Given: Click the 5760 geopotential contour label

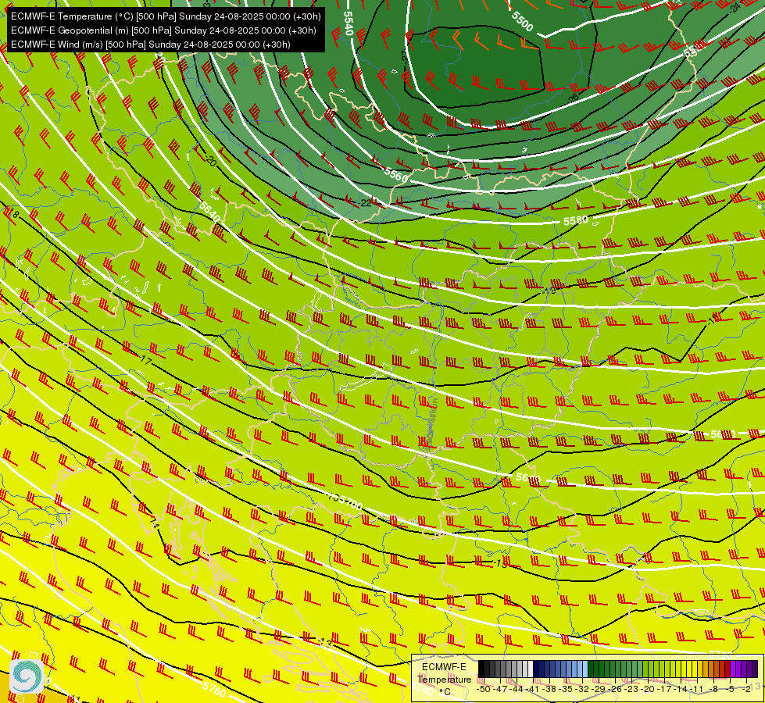Looking at the screenshot, I should coord(214,690).
